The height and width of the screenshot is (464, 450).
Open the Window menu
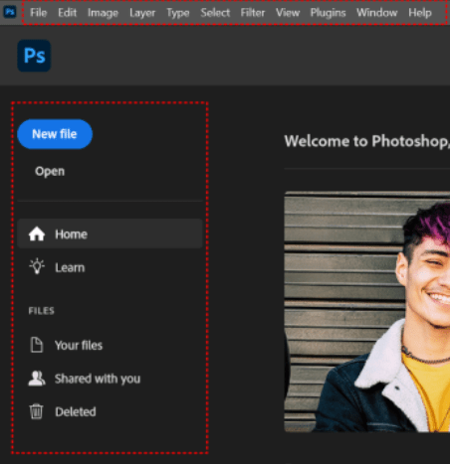point(376,13)
